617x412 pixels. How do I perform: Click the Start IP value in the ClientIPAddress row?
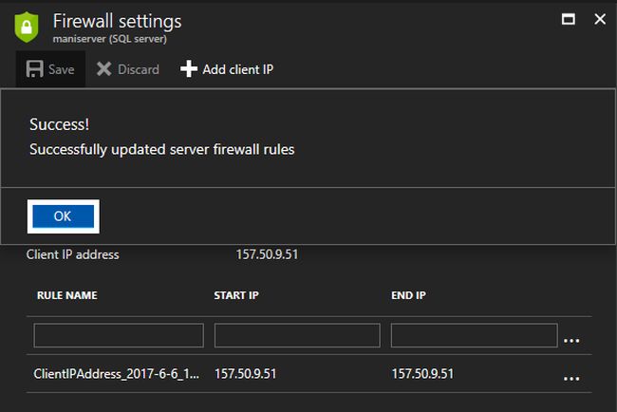tap(246, 375)
